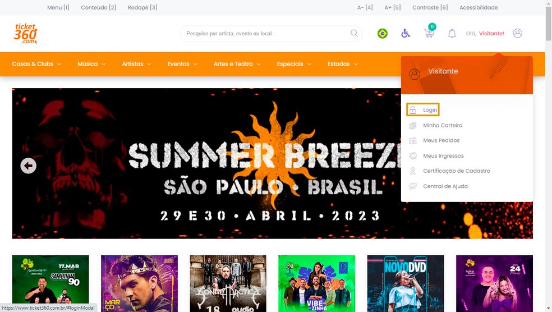
Task: Click the notification bell icon
Action: 452,34
